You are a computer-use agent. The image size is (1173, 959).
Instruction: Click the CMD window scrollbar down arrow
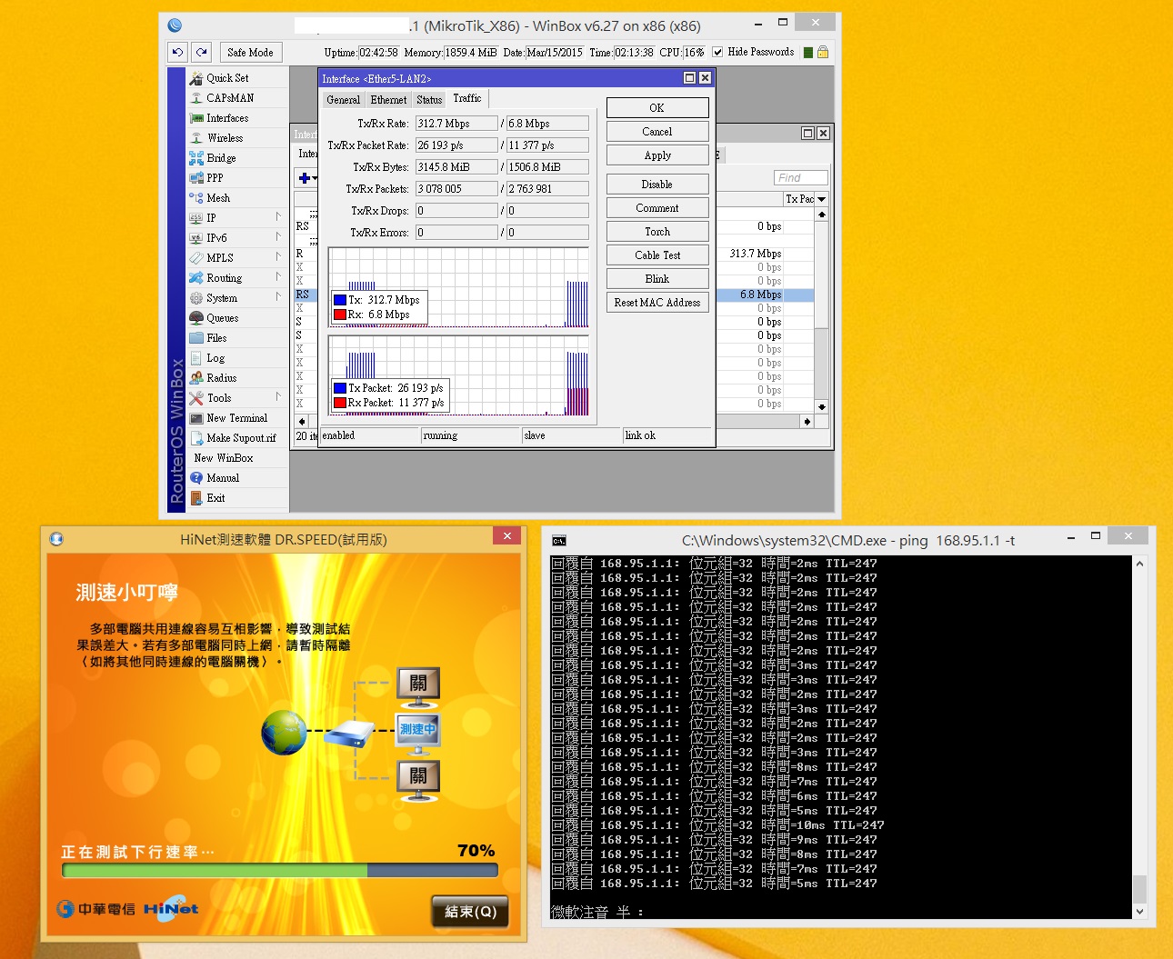1139,911
